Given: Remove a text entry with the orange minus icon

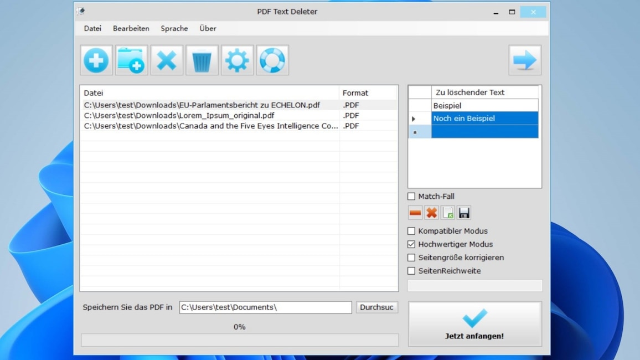Looking at the screenshot, I should point(415,212).
